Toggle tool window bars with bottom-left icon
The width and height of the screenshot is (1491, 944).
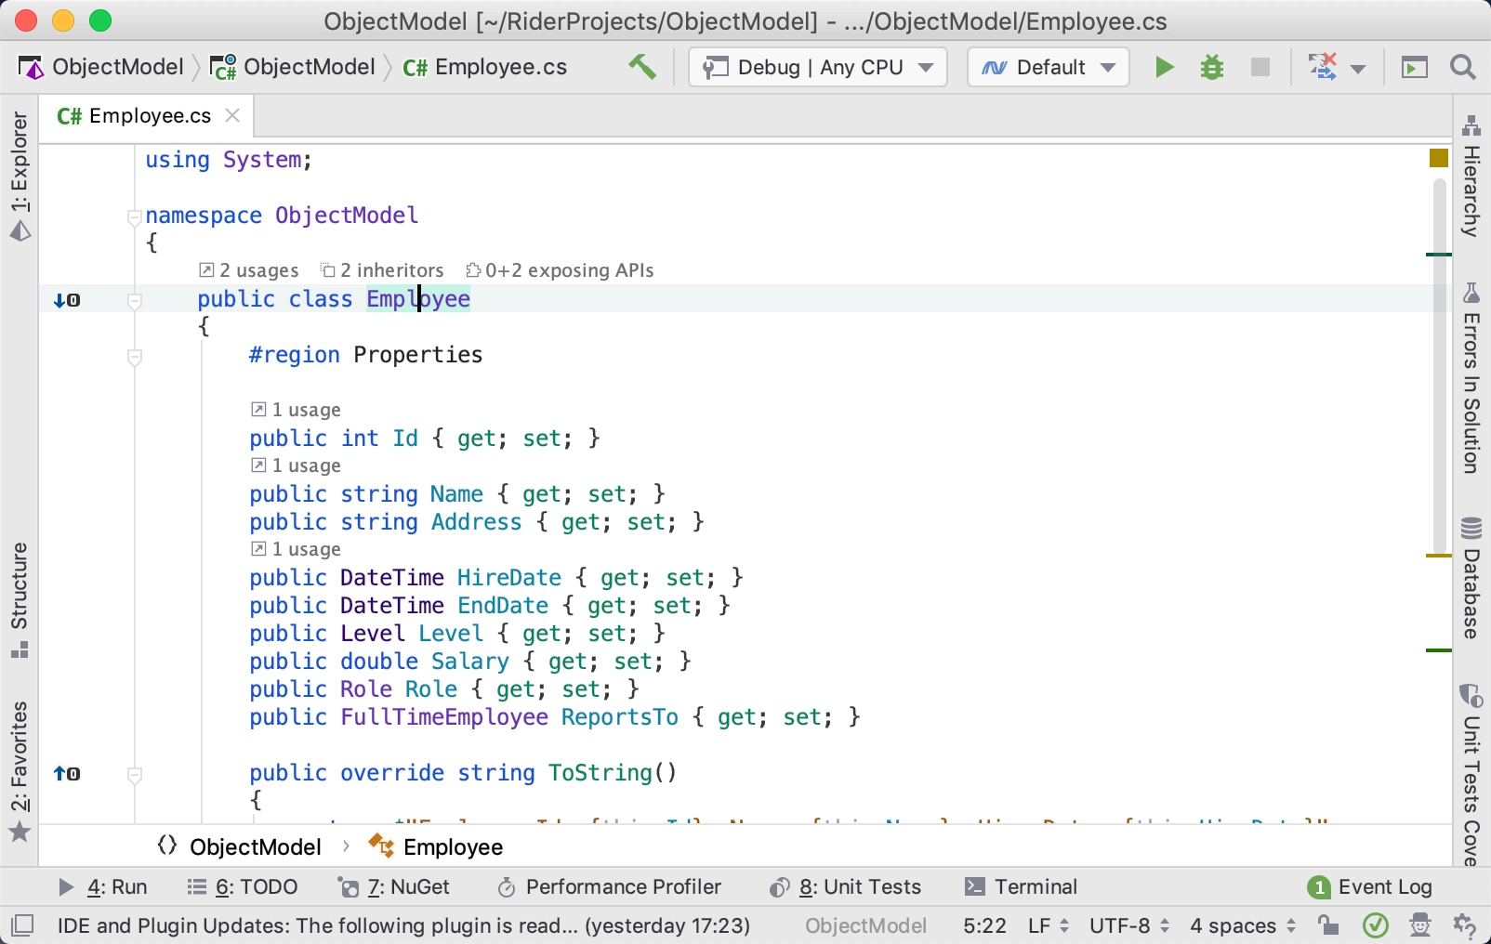point(22,925)
